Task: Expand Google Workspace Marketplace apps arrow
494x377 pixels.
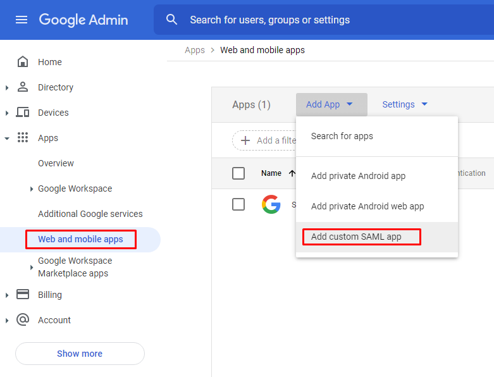Action: click(32, 268)
